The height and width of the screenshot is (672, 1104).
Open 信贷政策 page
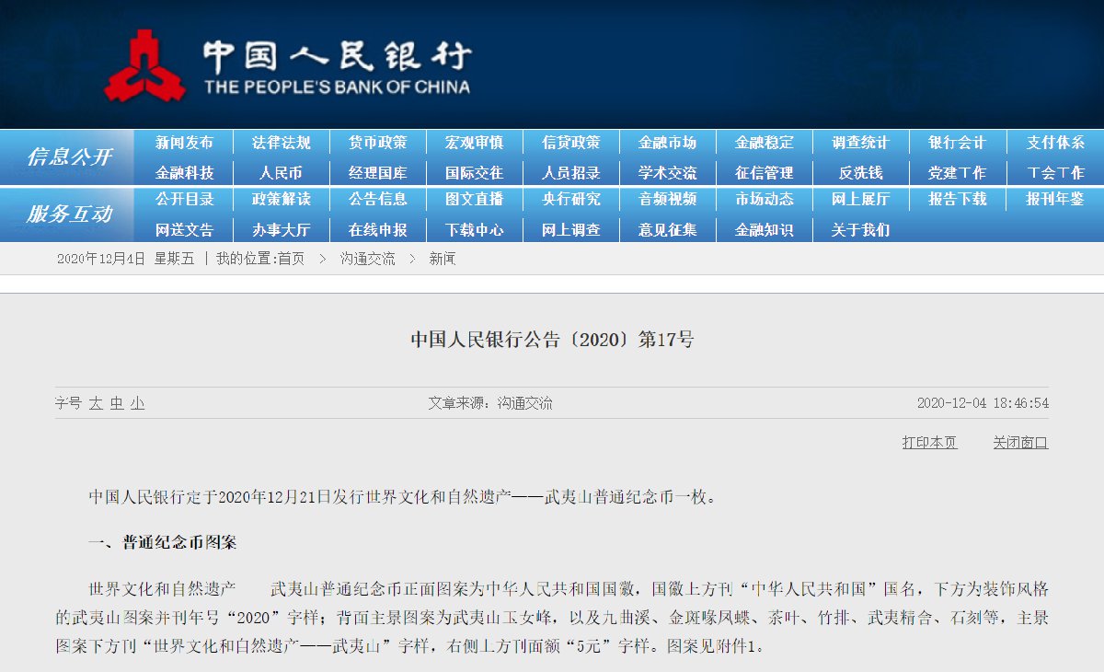(570, 143)
